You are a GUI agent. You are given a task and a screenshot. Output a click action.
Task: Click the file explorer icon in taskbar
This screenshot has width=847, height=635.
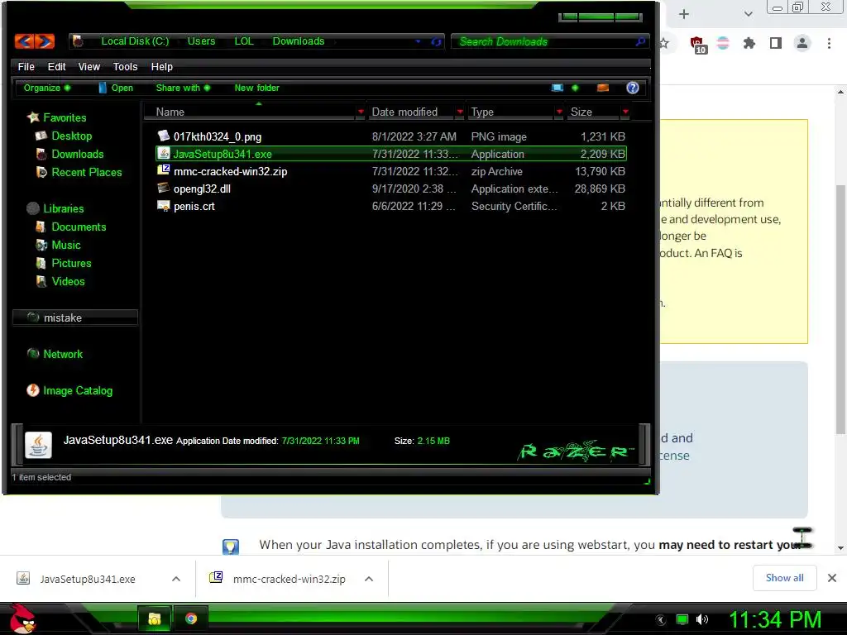155,618
